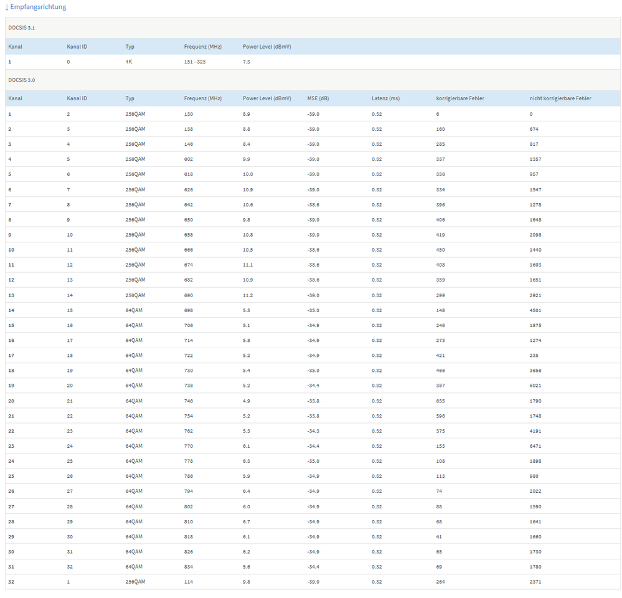622x598 pixels.
Task: Select the frequency range 151 - 325 cell
Action: pos(195,62)
